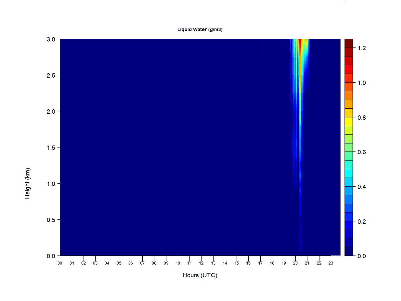This screenshot has width=401, height=301.
Task: Click the red liquid water peak at plot top
Action: point(300,45)
